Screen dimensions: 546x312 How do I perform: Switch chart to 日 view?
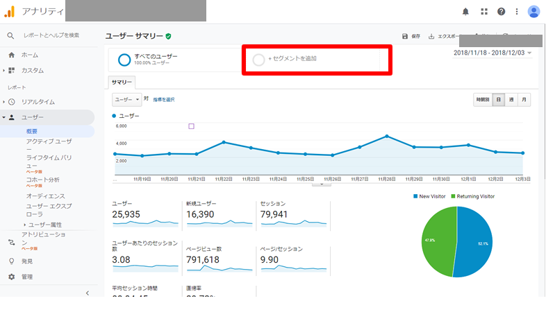pos(498,100)
